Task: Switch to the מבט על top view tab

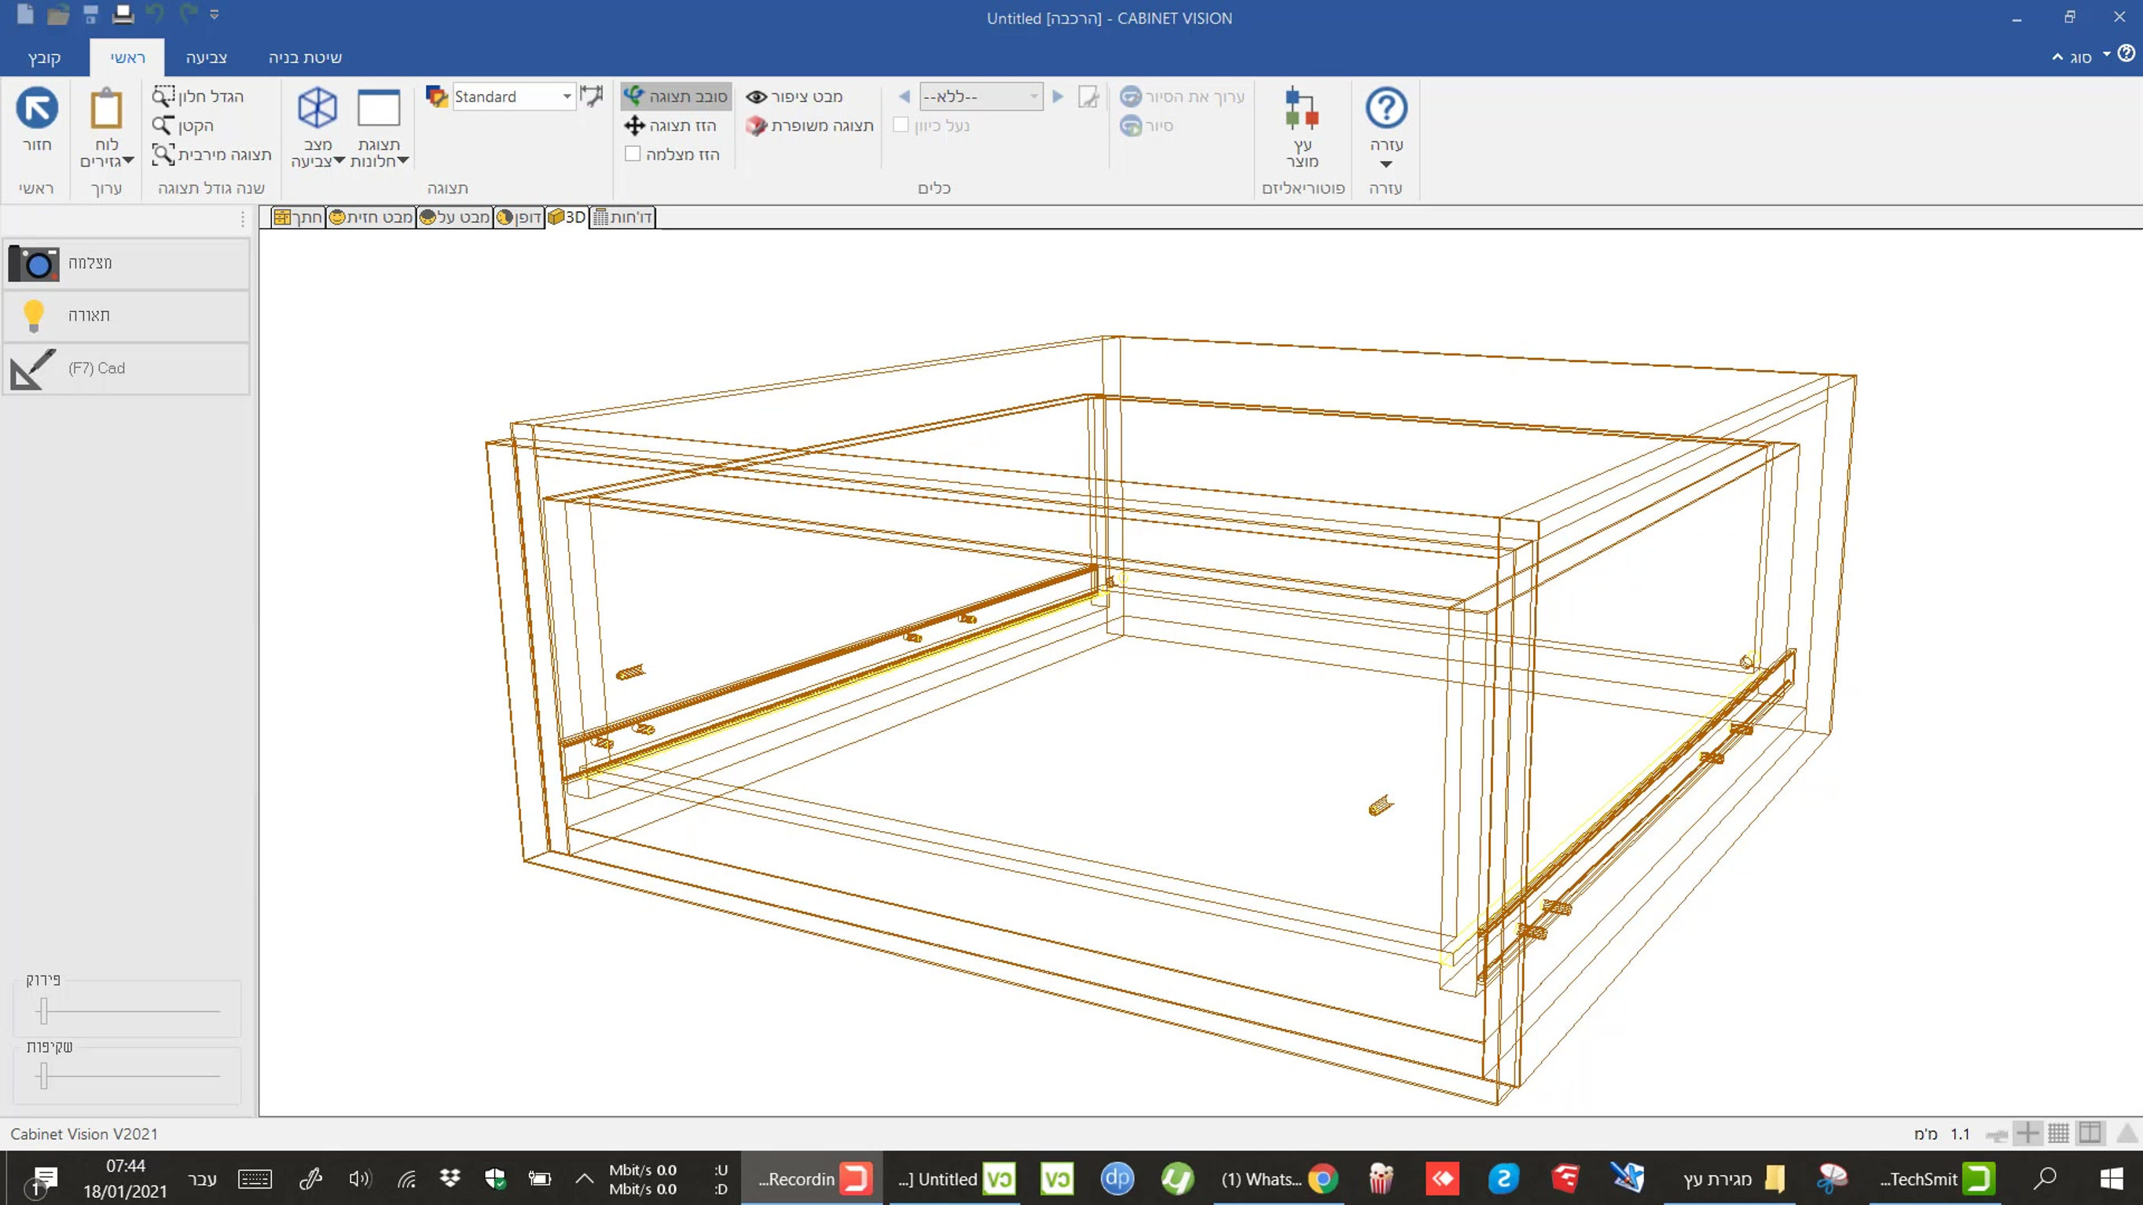Action: click(x=454, y=217)
